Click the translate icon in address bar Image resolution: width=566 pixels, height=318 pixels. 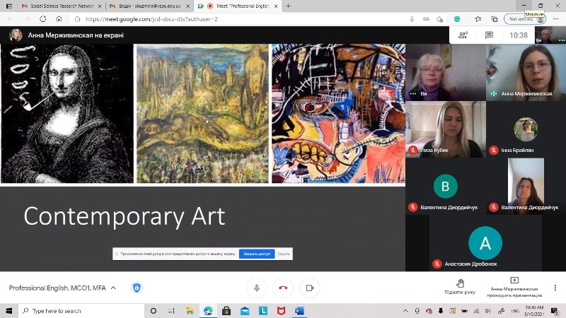[x=427, y=19]
